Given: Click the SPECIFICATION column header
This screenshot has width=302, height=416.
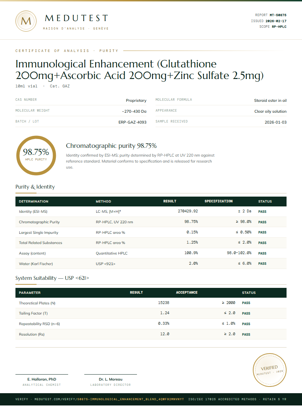Looking at the screenshot, I should click(218, 202).
